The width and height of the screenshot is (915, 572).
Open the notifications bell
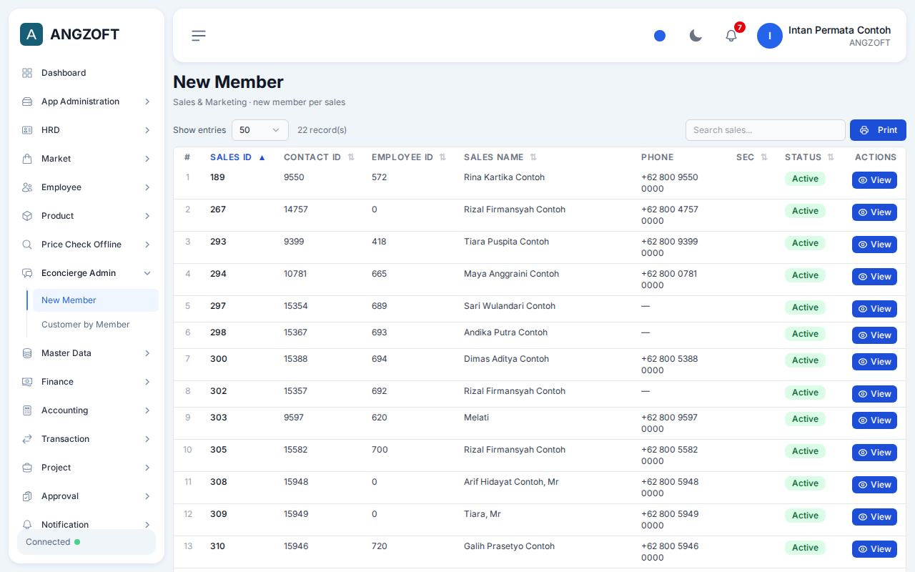(x=731, y=36)
